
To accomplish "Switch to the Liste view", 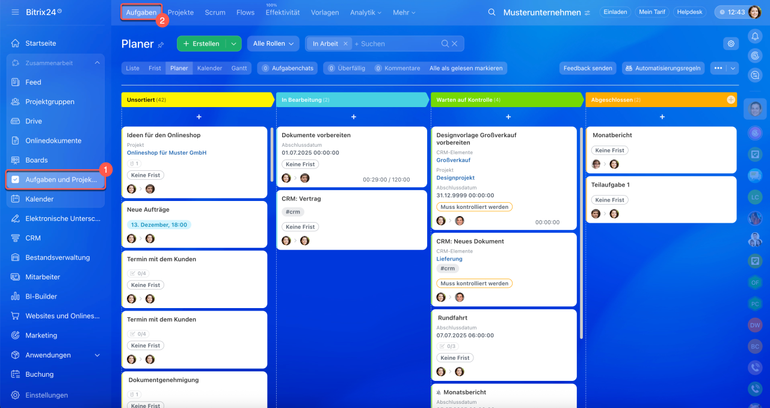I will point(132,68).
